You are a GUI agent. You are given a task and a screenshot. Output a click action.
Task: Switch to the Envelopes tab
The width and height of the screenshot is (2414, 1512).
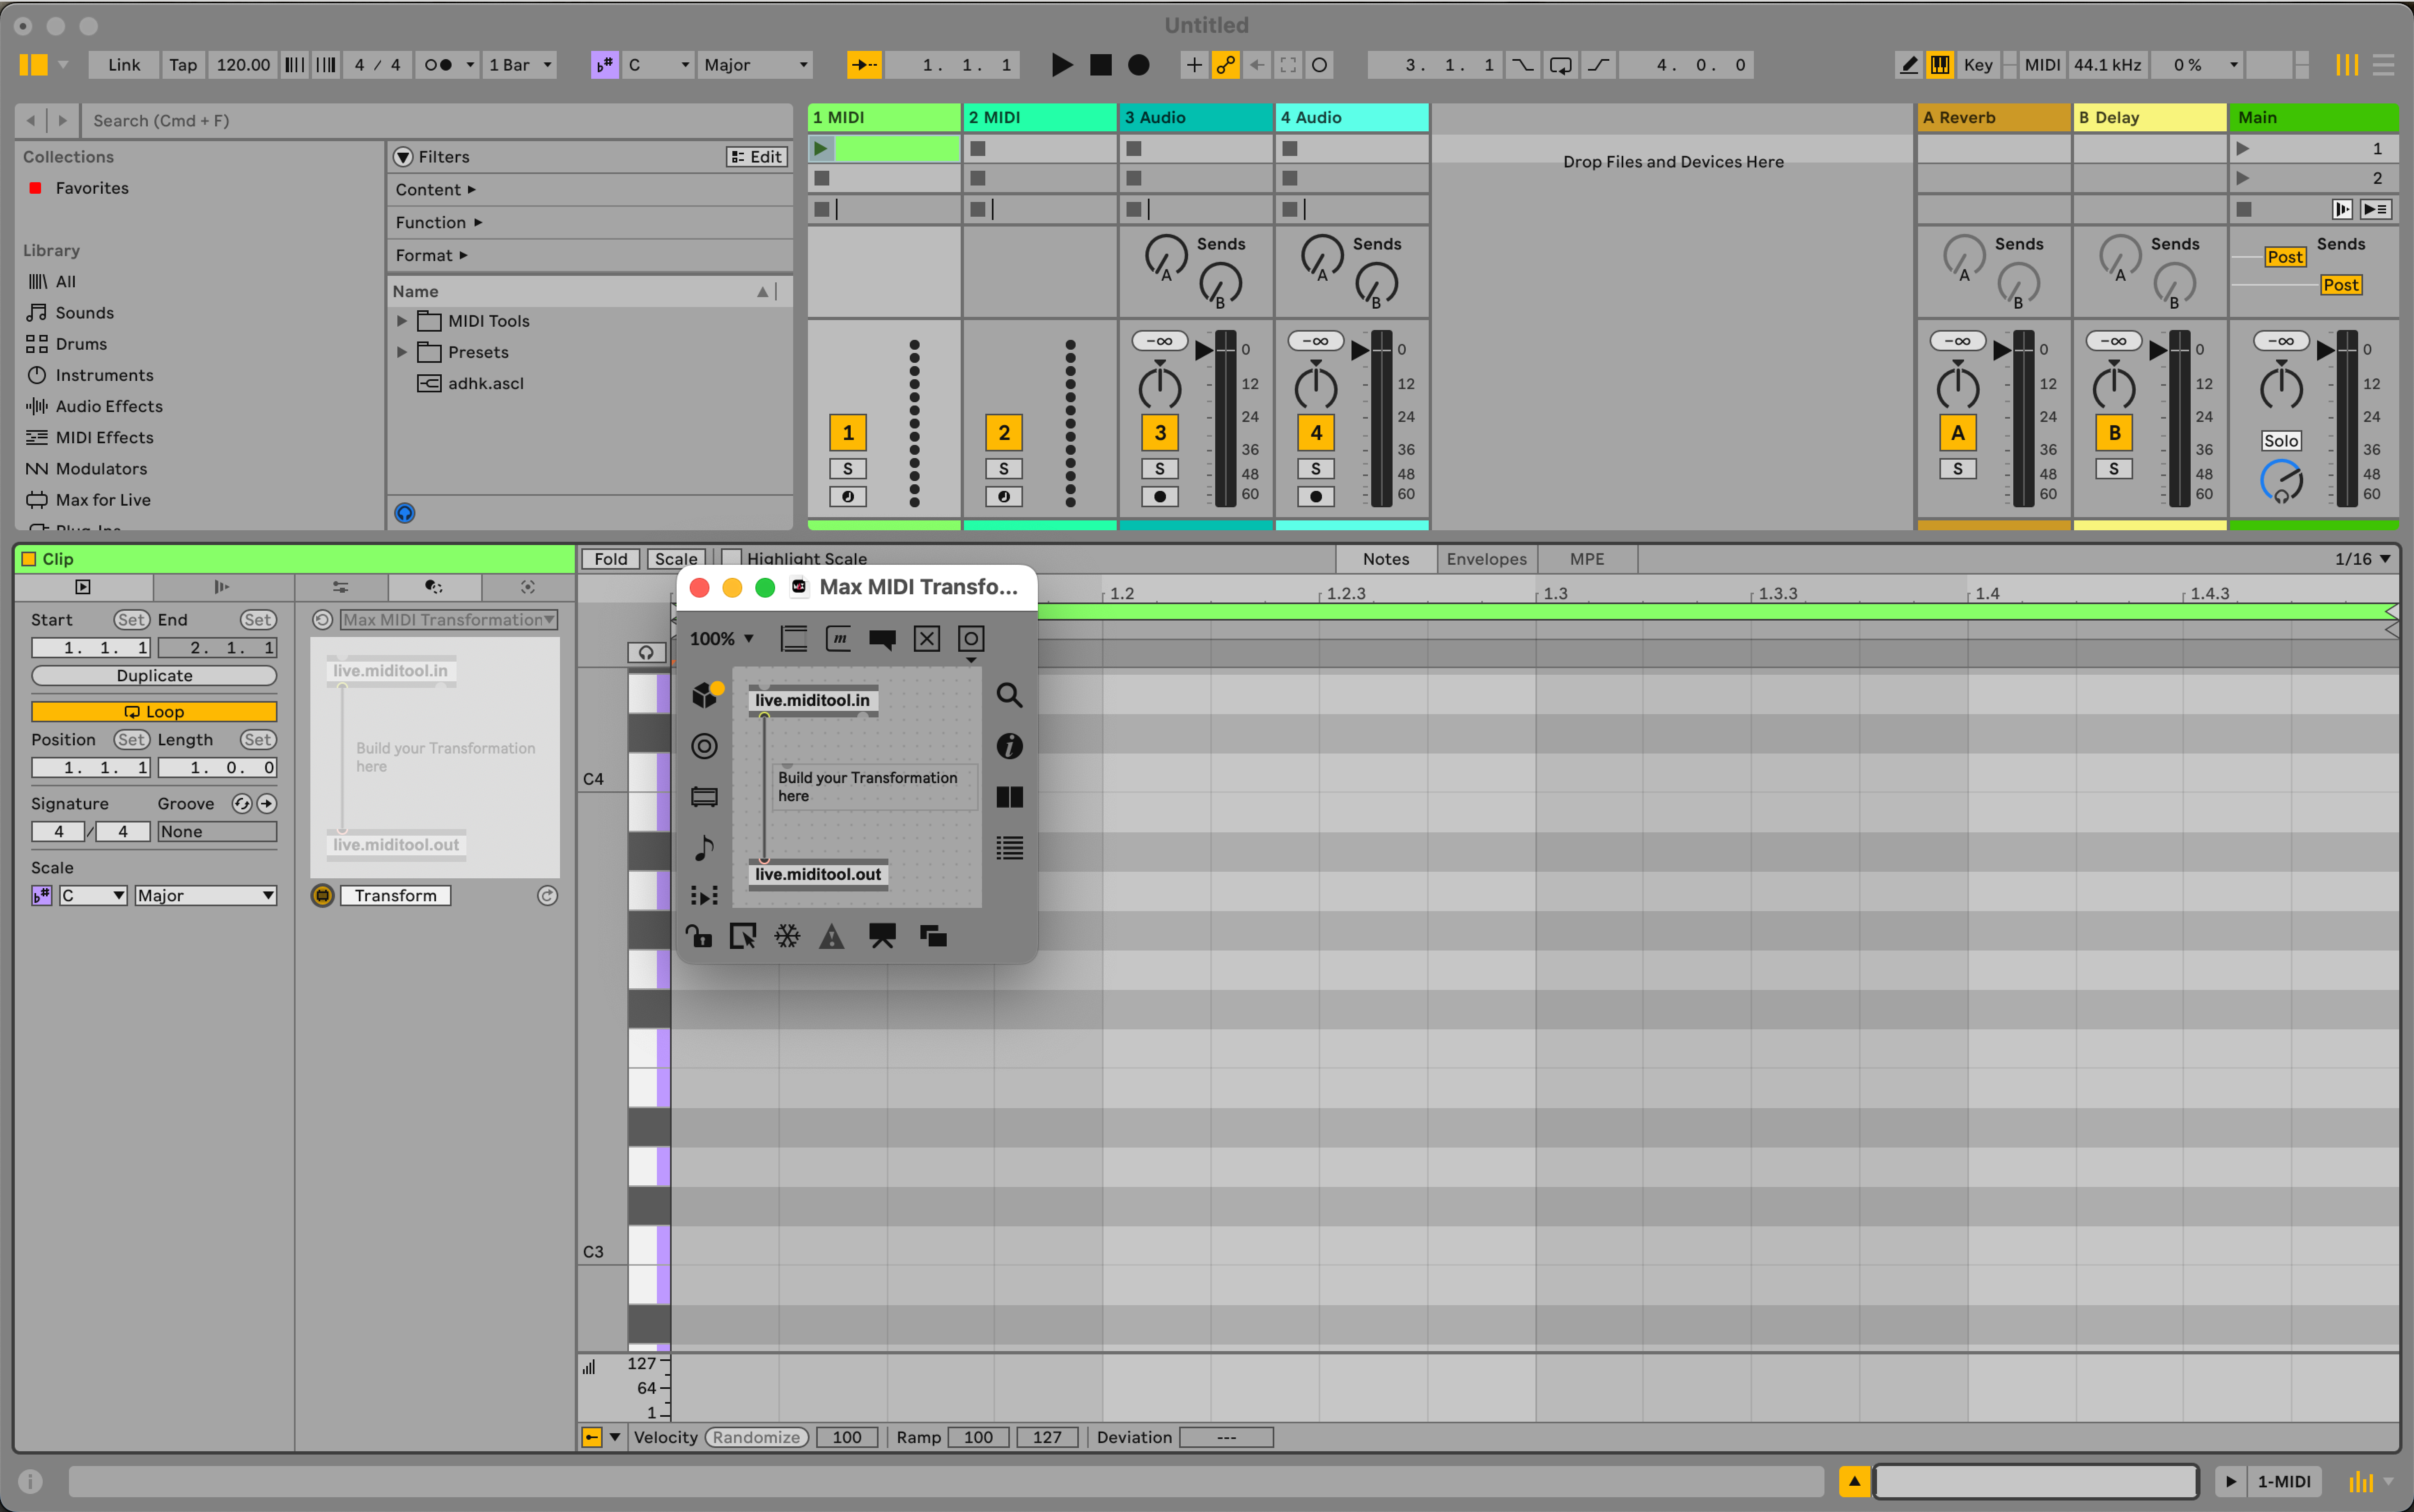click(1486, 559)
